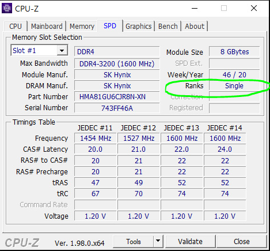Screen dimensions: 270x251
Task: Click the tRC value 70
Action: coord(139,193)
